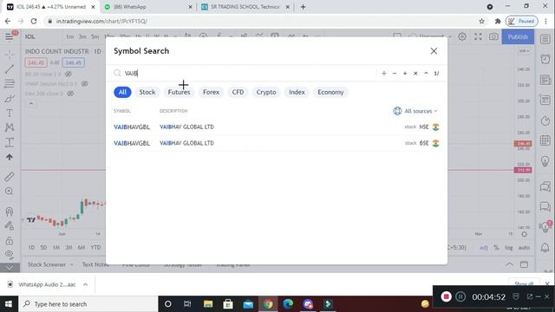Open the All sources dropdown
The image size is (555, 312).
415,111
